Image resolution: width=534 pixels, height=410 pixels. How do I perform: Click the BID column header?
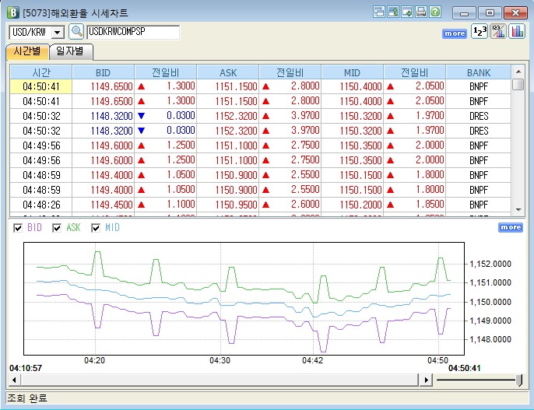pyautogui.click(x=104, y=72)
